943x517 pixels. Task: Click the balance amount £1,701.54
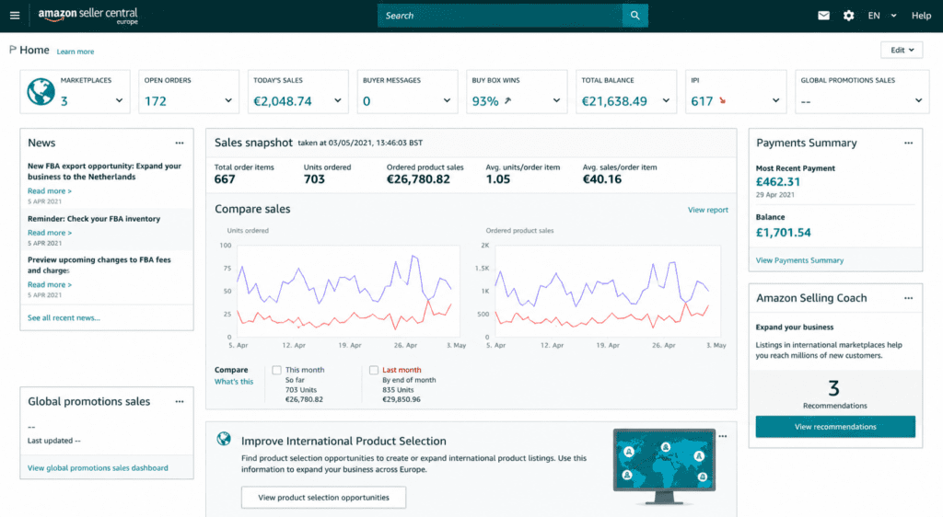click(x=783, y=233)
